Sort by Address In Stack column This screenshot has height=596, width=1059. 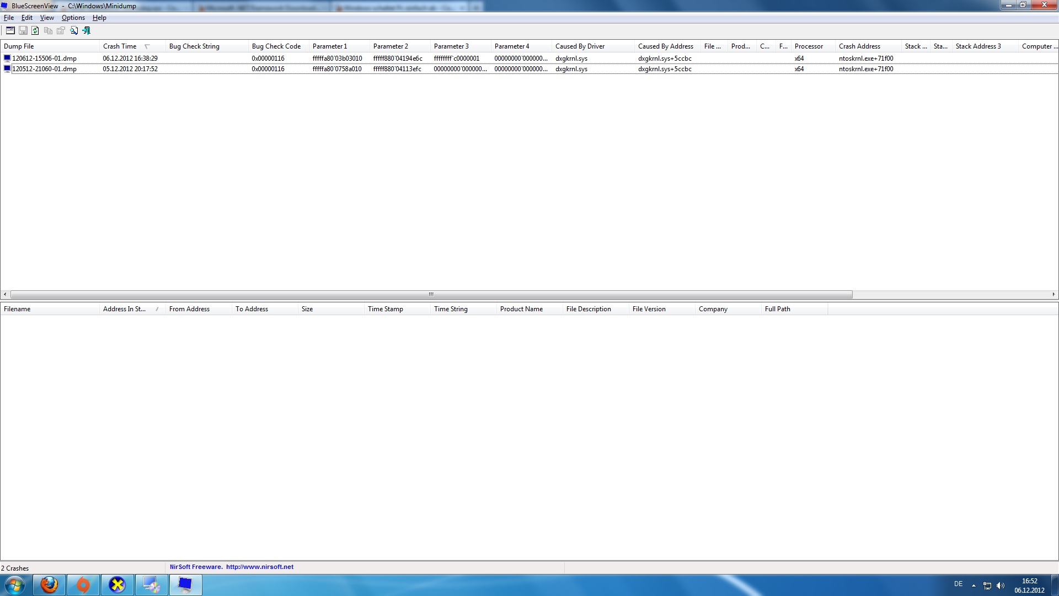(x=124, y=309)
